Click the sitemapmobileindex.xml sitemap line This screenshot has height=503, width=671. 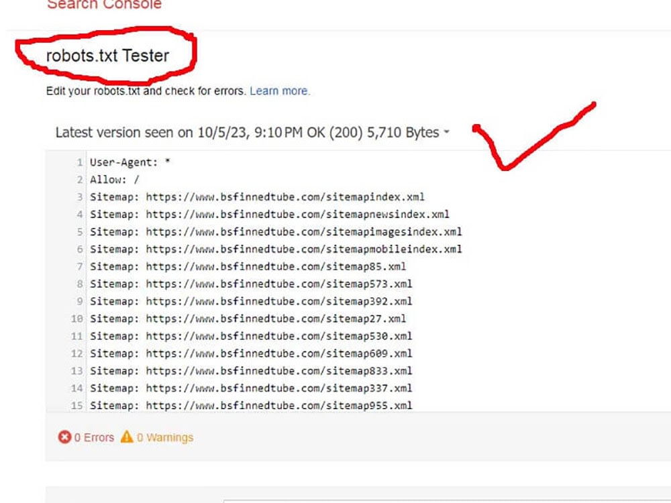click(x=276, y=249)
